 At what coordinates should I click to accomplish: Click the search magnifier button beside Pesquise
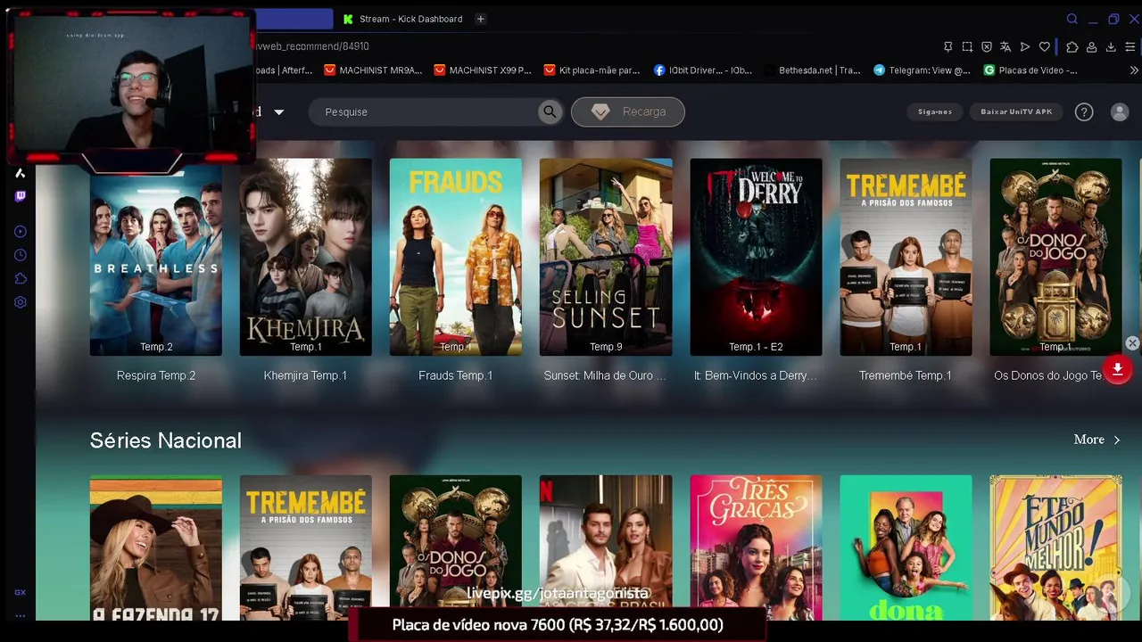[550, 111]
